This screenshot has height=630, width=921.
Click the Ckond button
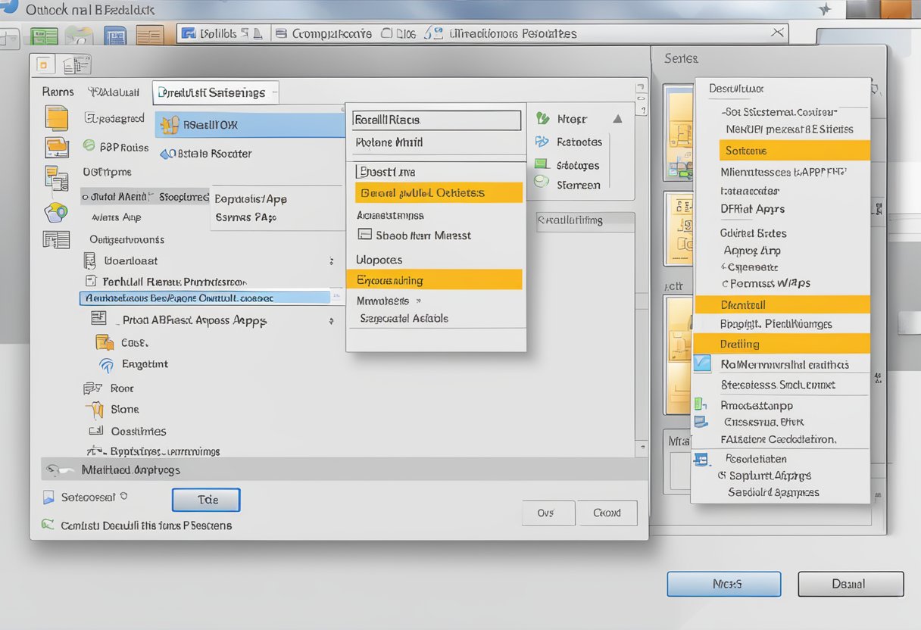(x=607, y=513)
